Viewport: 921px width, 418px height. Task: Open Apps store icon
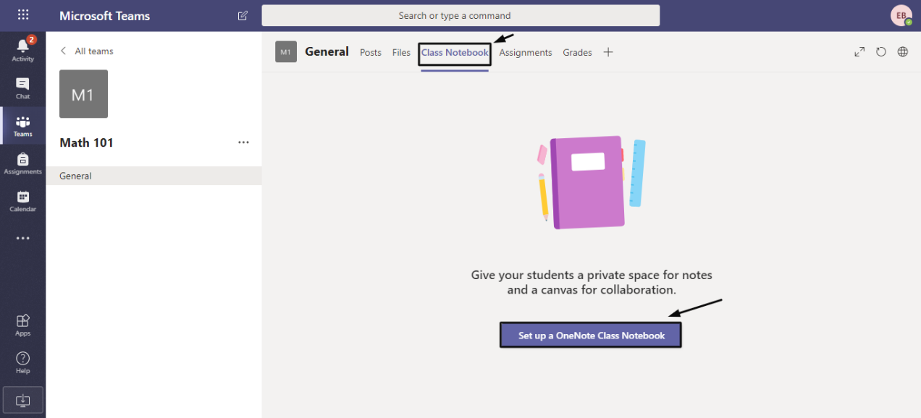(x=23, y=325)
